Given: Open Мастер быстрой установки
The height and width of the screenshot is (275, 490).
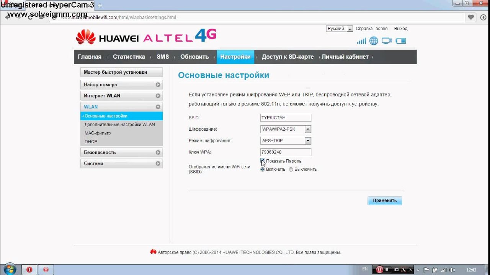Looking at the screenshot, I should [121, 72].
